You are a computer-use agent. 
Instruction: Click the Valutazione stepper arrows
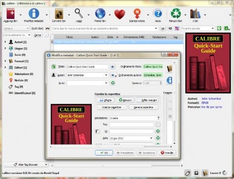tap(159, 118)
